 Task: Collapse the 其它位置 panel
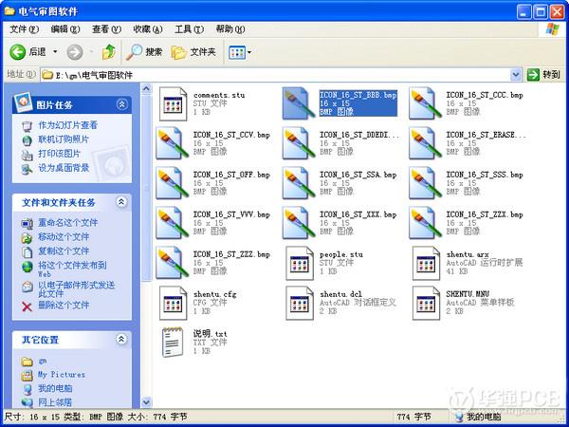121,339
